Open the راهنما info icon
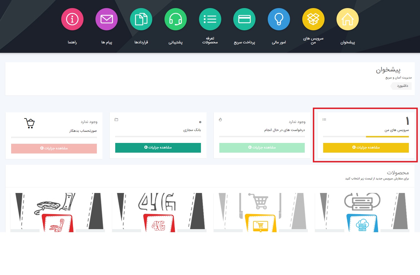This screenshot has width=420, height=275. pyautogui.click(x=72, y=19)
